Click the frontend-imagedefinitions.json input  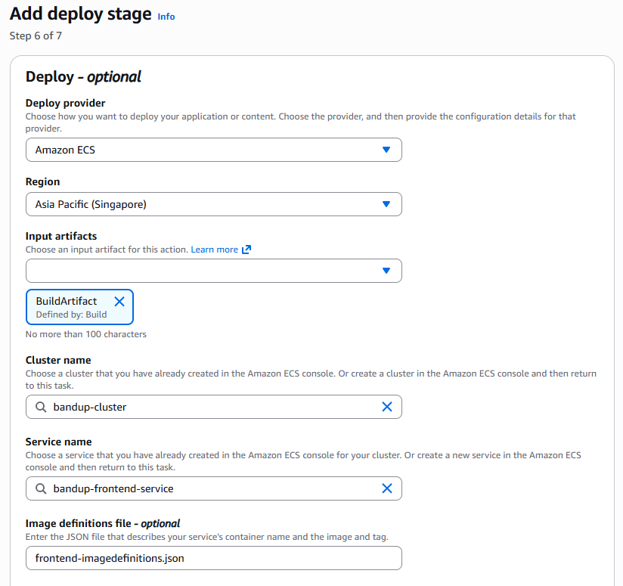click(x=212, y=558)
